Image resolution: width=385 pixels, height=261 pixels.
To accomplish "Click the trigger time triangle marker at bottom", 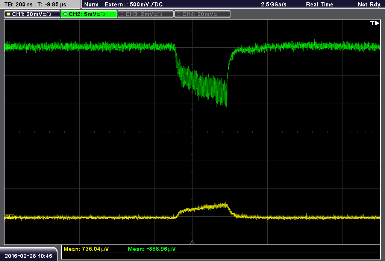I will [192, 242].
